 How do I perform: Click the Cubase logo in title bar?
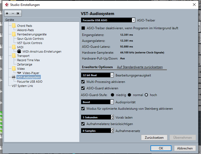pyautogui.click(x=7, y=5)
